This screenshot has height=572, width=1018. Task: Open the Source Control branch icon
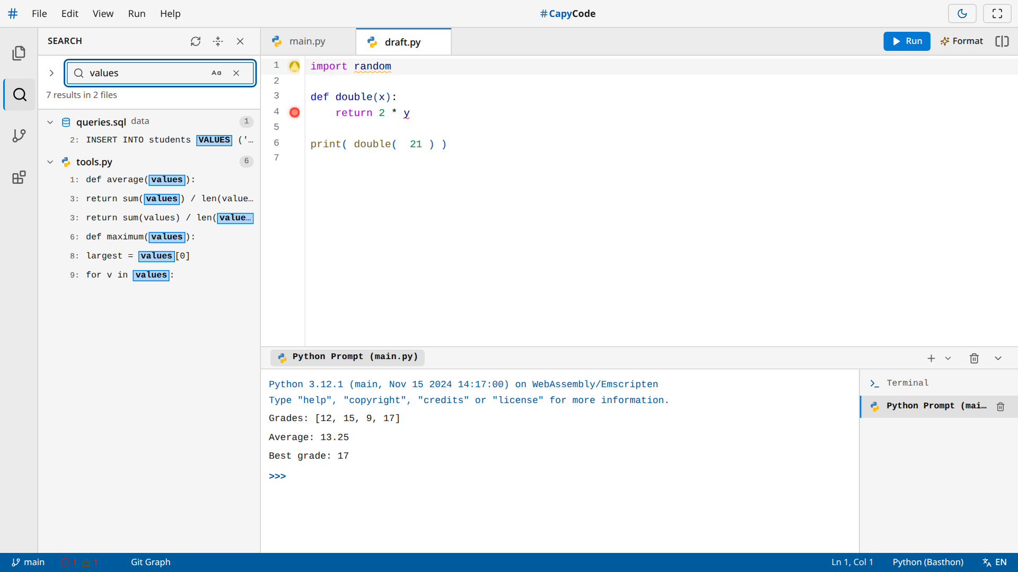coord(19,136)
